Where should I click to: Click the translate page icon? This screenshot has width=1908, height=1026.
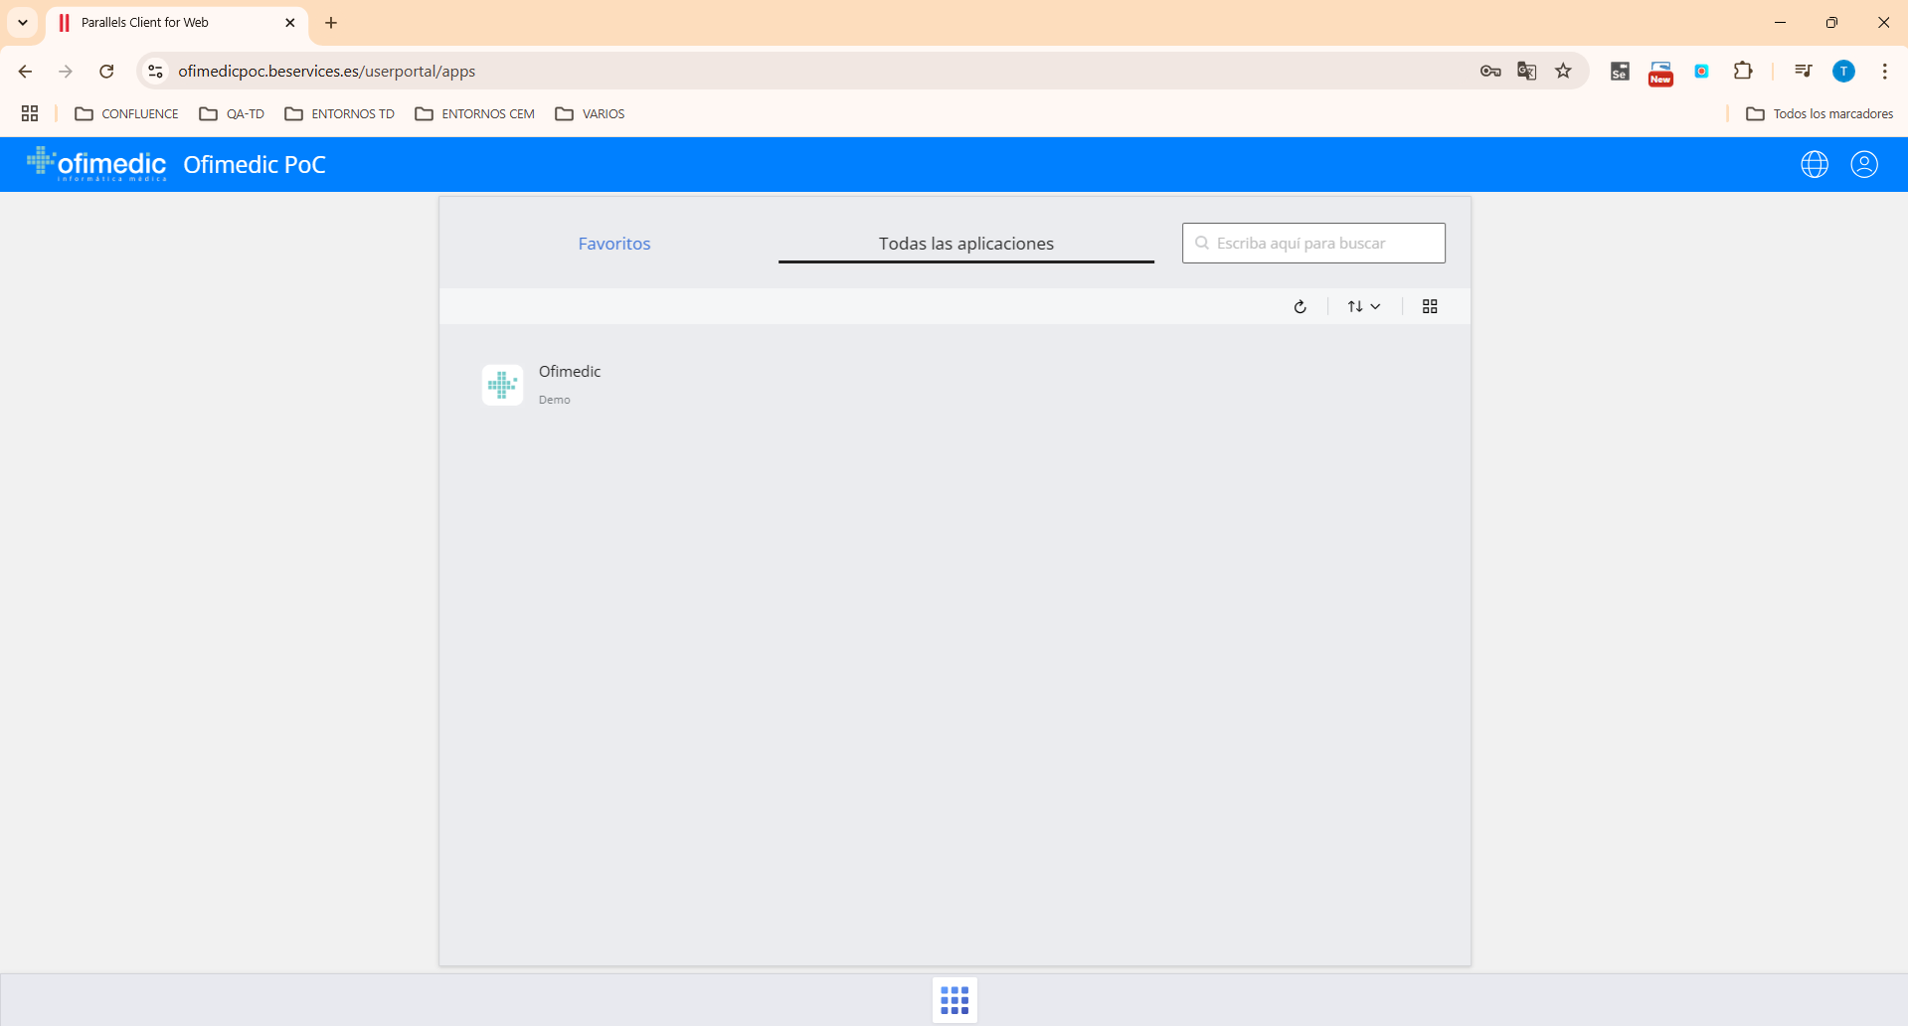pos(1526,71)
